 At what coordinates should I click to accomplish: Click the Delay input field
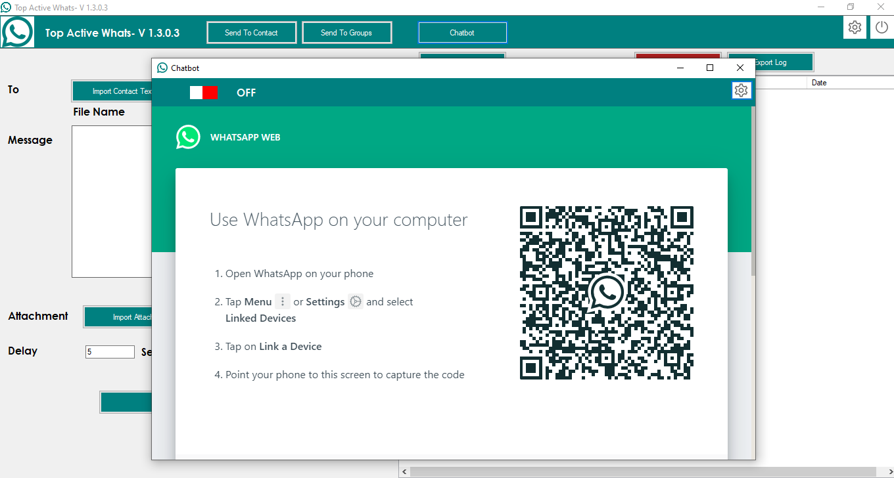[110, 352]
